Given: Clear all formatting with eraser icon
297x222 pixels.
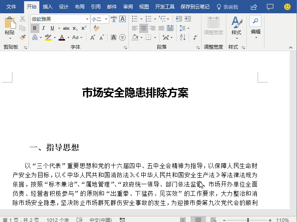Looking at the screenshot, I should pos(97,28).
